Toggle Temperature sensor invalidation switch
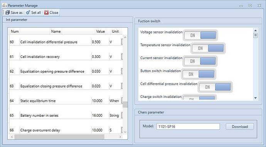266x147 pixels. click(208, 48)
